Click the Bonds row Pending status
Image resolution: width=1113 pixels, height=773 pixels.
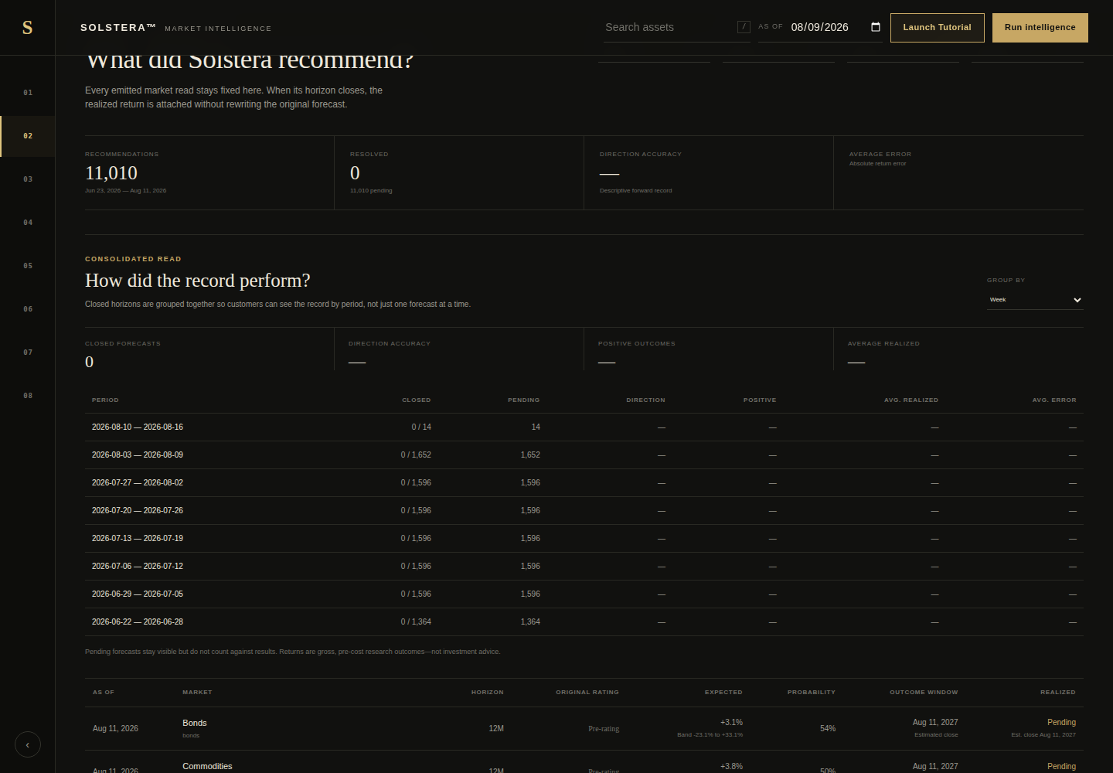click(1061, 723)
